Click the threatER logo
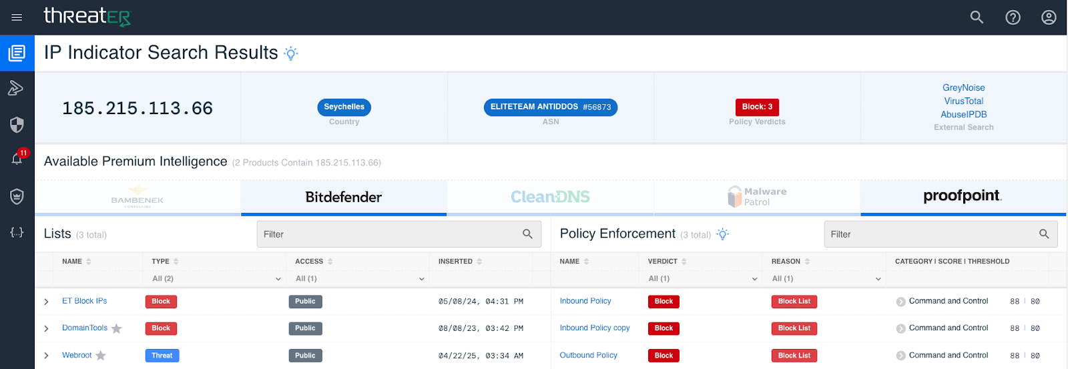This screenshot has height=369, width=1068. pos(87,17)
